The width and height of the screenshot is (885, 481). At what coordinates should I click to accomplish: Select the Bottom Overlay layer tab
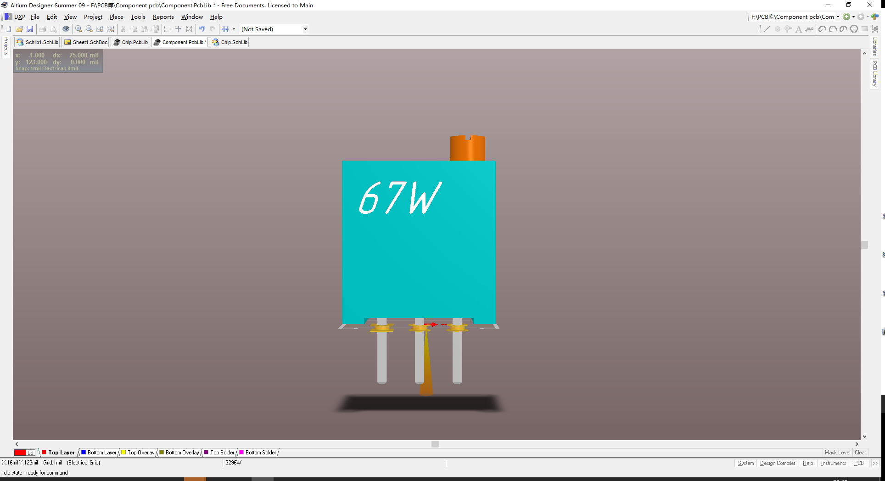pos(179,453)
